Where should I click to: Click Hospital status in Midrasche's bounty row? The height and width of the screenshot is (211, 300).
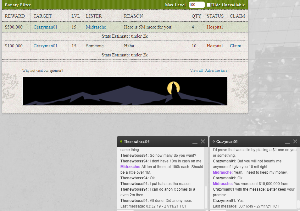coord(215,27)
